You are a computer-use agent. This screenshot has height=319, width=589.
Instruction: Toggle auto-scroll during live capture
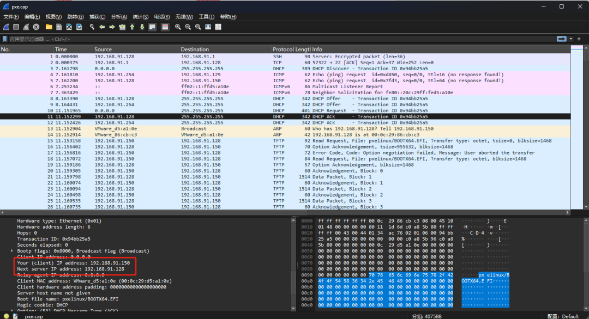click(x=152, y=27)
